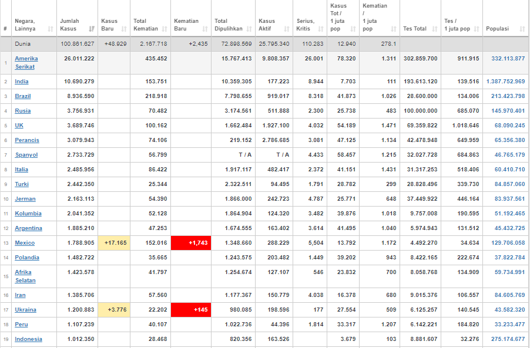Open the Amerika Serikat country link
This screenshot has height=348, width=530.
click(x=26, y=62)
